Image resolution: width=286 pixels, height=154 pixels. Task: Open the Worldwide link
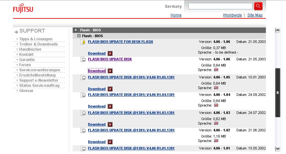(x=232, y=15)
